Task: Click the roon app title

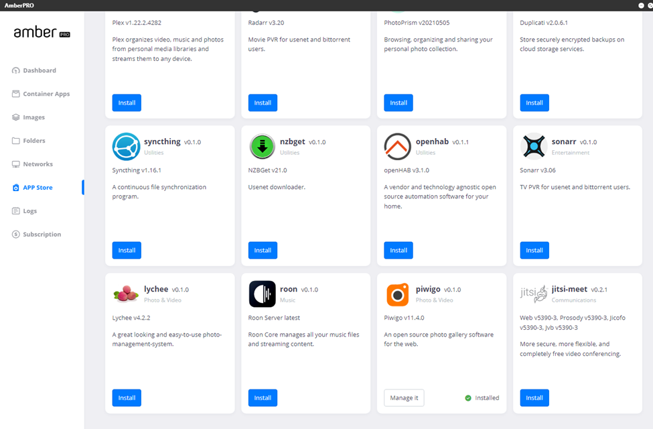Action: pyautogui.click(x=289, y=290)
